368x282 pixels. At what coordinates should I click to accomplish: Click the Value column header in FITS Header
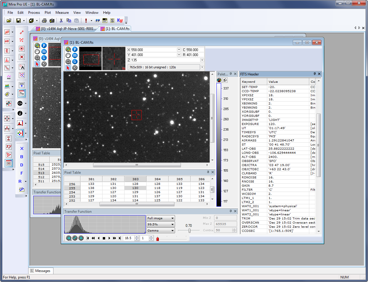tap(288, 82)
